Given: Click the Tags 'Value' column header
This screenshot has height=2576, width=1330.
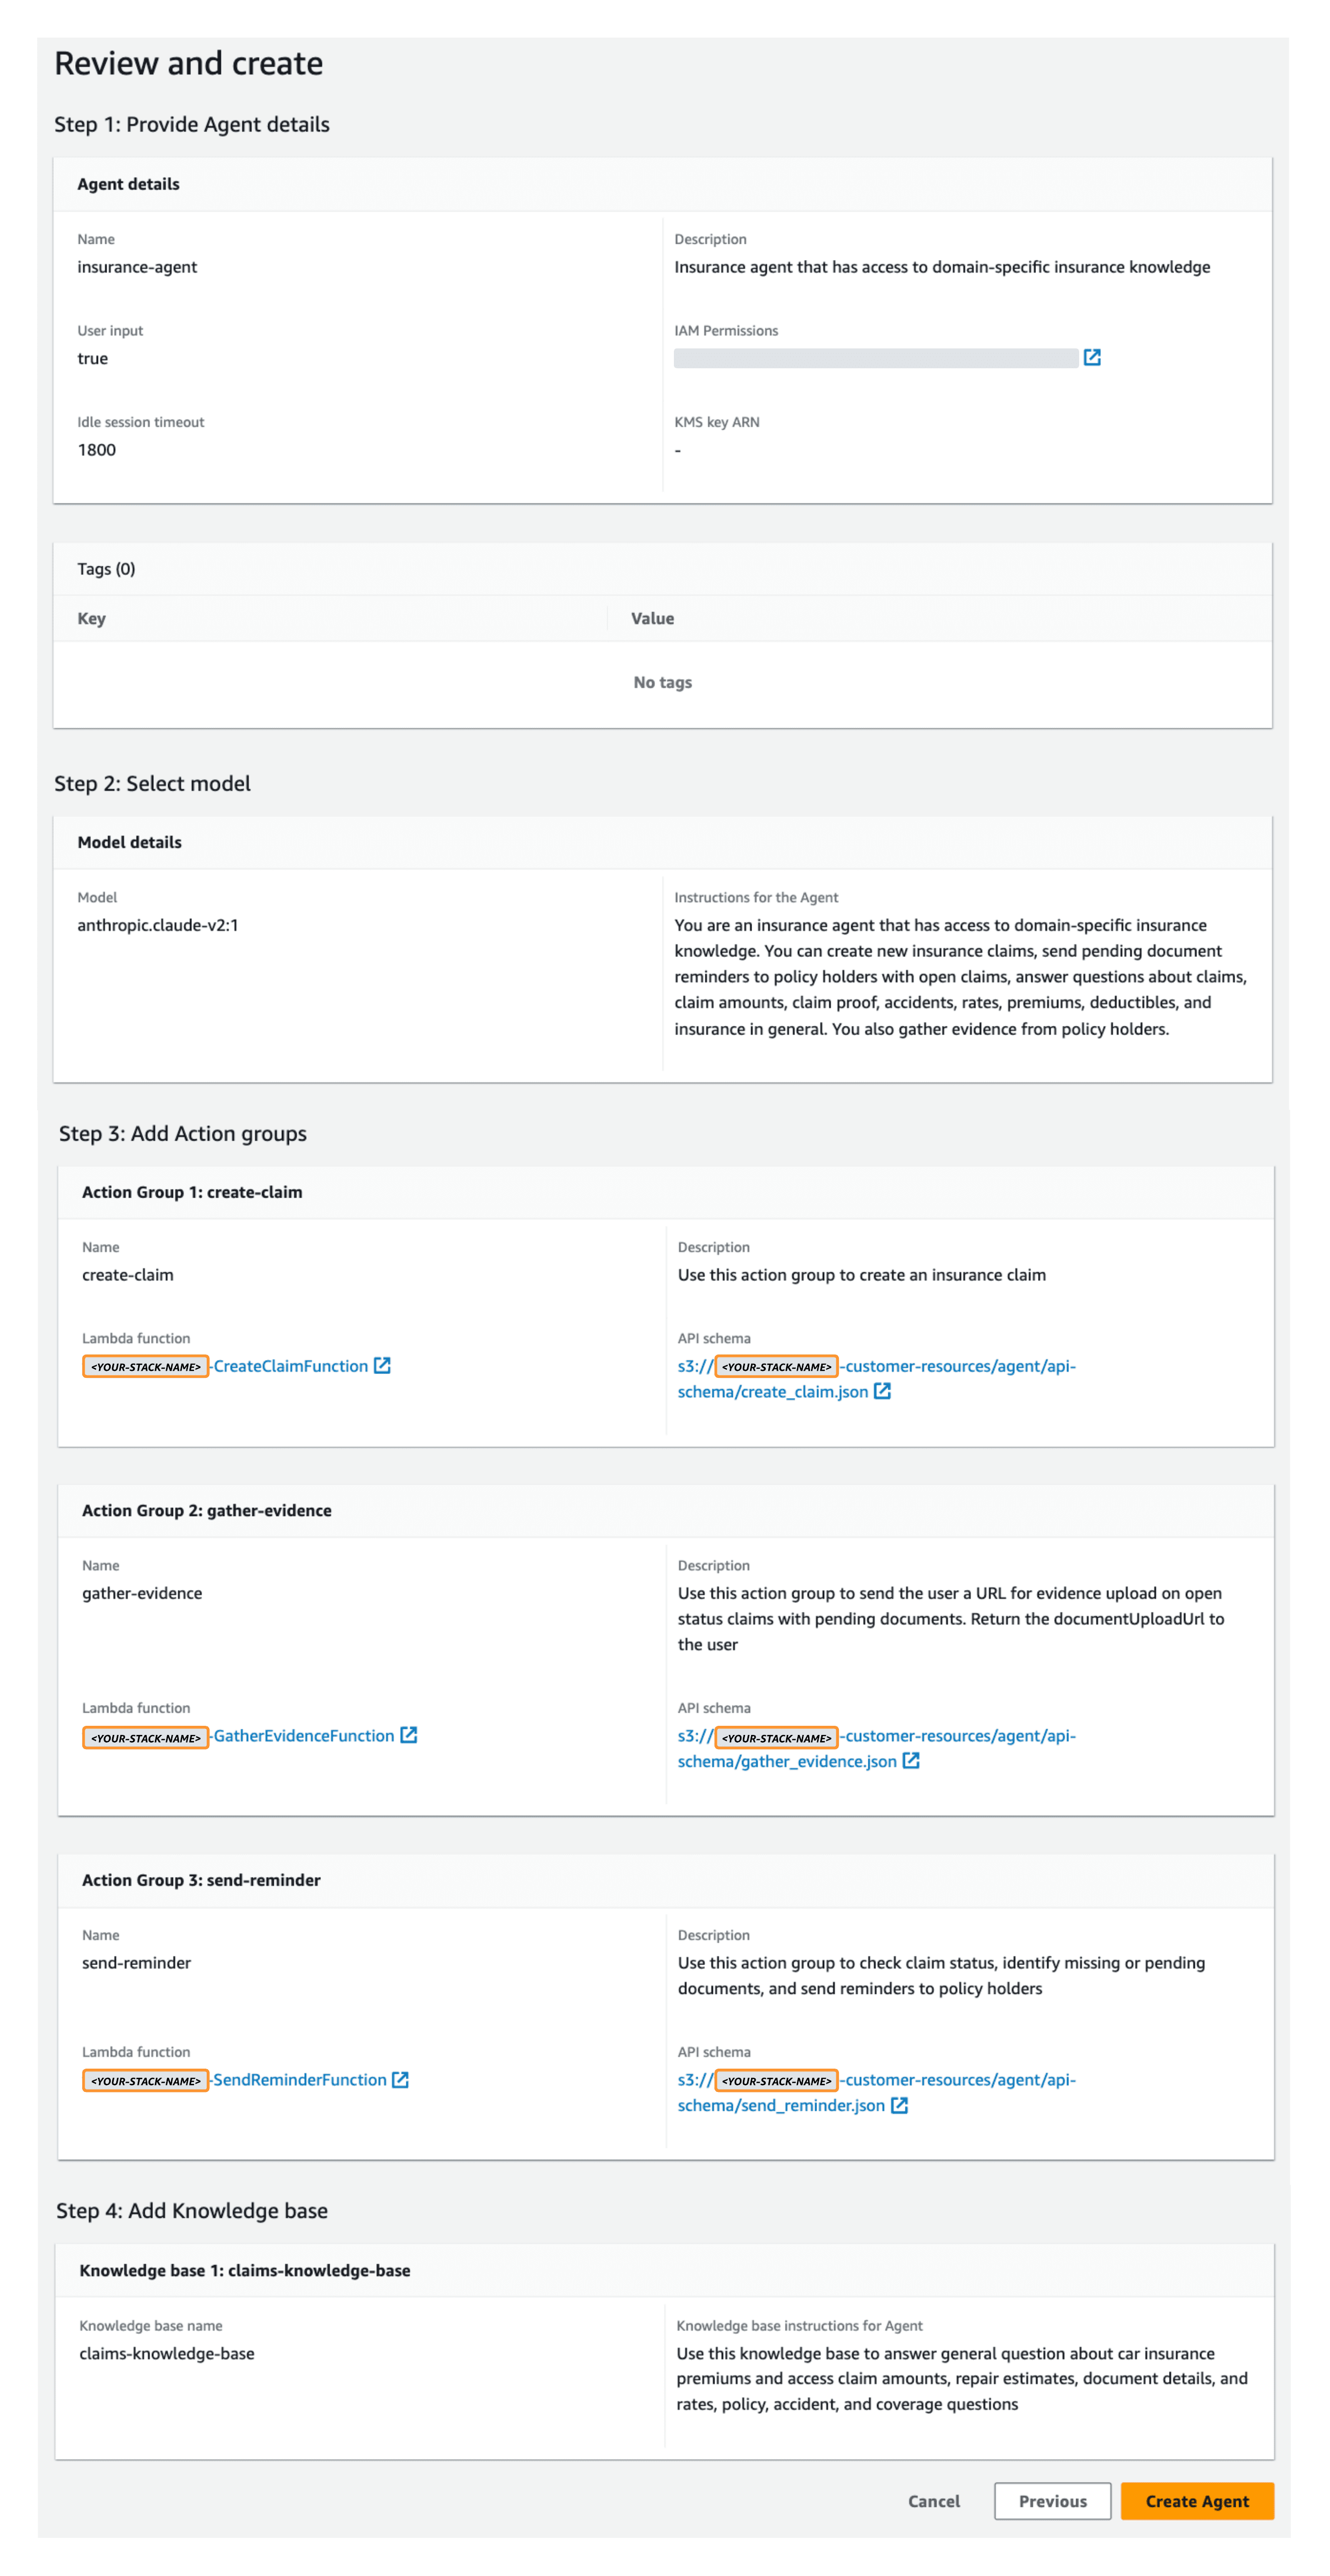Looking at the screenshot, I should 652,618.
